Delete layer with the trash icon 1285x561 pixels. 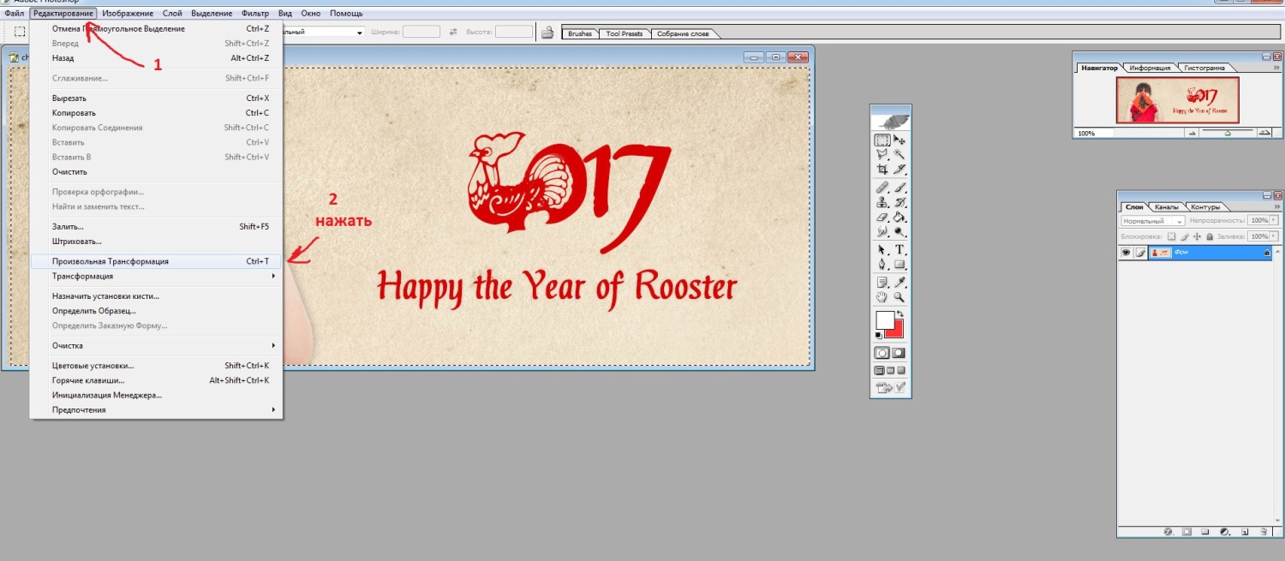pyautogui.click(x=1264, y=532)
